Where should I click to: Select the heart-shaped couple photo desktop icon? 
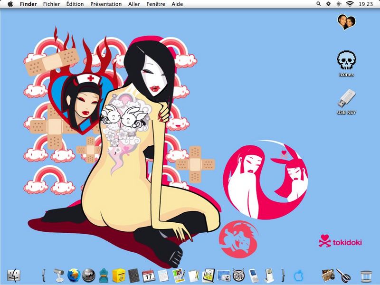346,22
